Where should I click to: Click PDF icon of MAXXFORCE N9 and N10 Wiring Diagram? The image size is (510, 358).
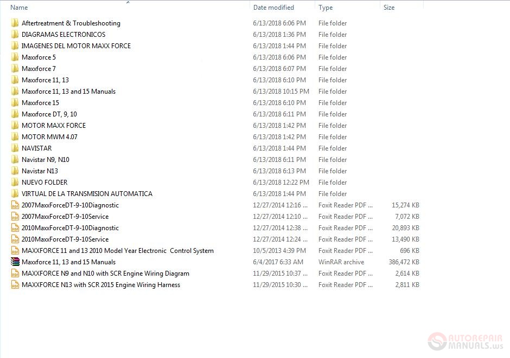[x=15, y=274]
